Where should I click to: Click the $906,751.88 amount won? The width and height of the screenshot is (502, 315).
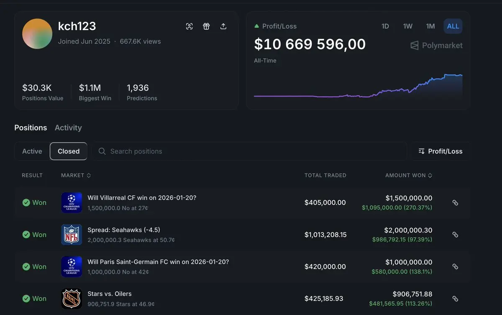(x=412, y=294)
